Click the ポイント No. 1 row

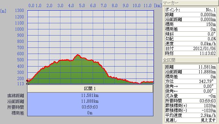191,10
